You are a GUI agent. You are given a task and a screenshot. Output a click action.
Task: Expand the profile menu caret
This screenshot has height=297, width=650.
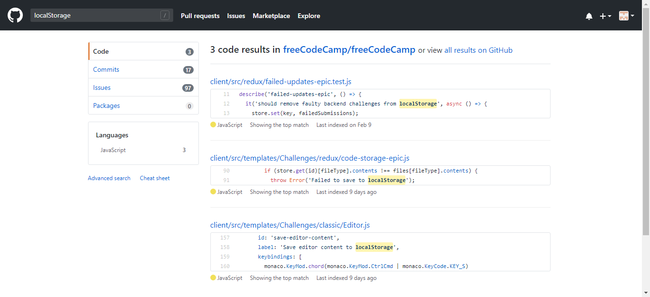coord(633,16)
